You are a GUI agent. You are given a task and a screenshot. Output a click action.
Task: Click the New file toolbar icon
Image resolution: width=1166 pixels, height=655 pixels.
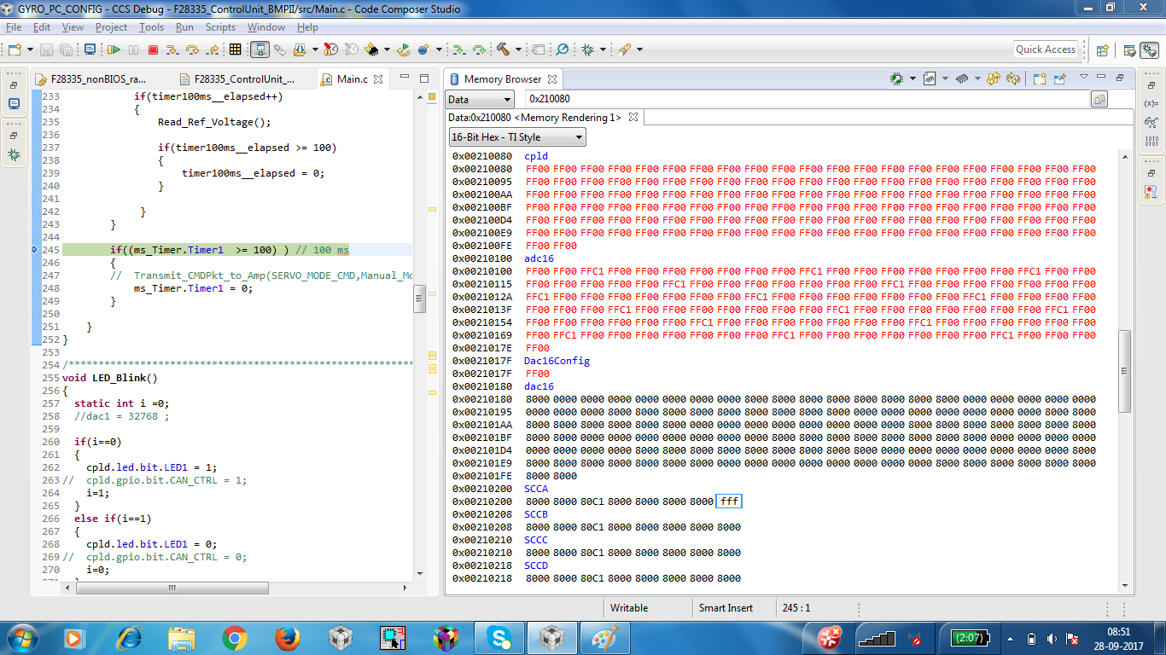click(x=15, y=49)
